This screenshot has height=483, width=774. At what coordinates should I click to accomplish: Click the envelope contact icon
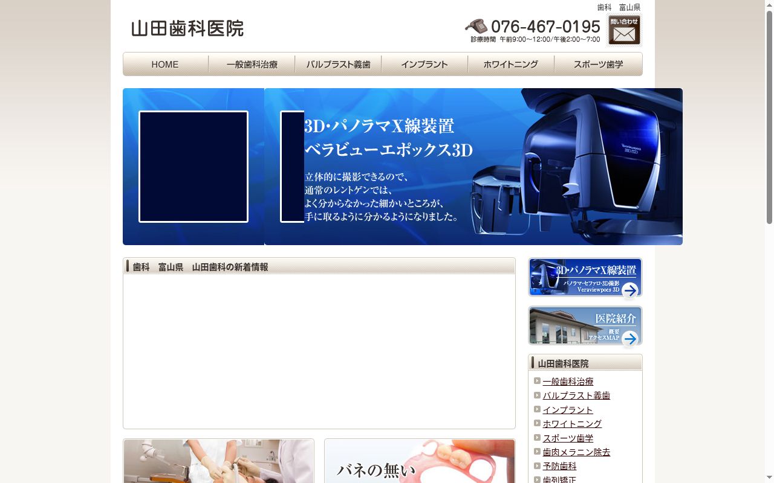coord(624,30)
